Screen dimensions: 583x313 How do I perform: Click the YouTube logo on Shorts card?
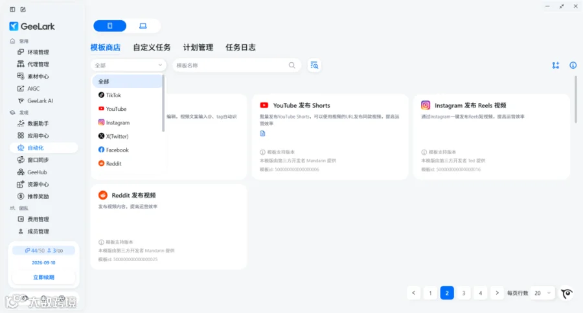coord(264,106)
